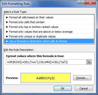
Task: Click the arrow beside 'Format all cells' rule
Action: (x=7, y=17)
